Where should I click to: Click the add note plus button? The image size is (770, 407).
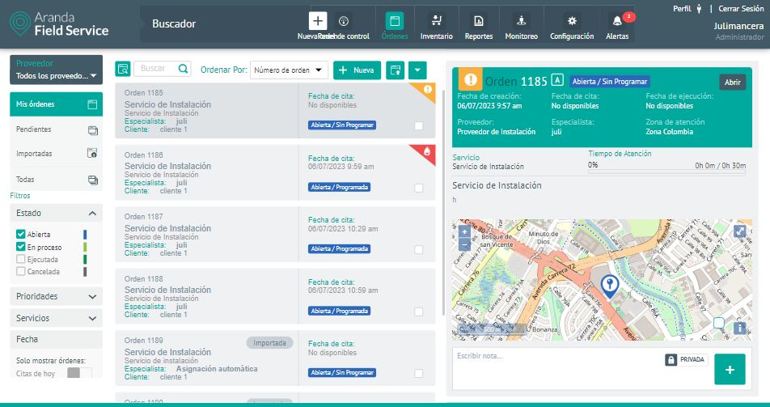tap(730, 369)
